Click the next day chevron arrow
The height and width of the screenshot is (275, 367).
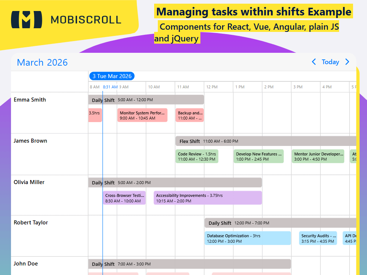coord(347,62)
